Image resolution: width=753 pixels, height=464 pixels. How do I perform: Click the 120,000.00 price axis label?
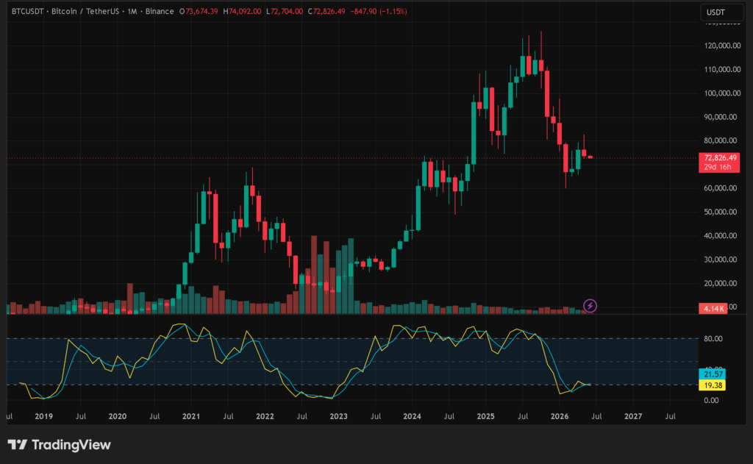click(722, 46)
